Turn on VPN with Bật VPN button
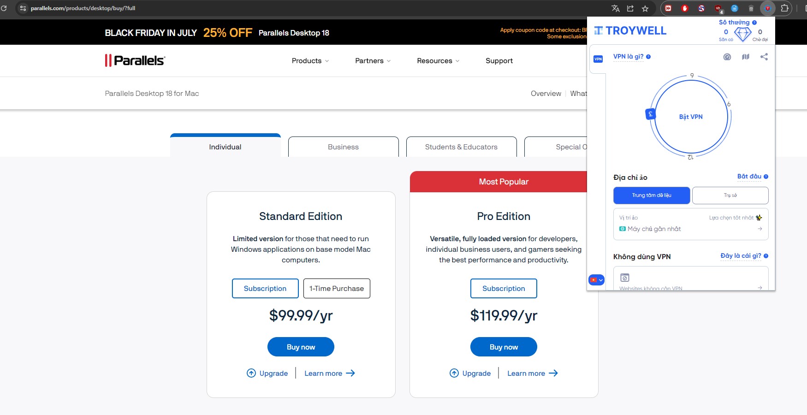This screenshot has height=415, width=807. [691, 117]
